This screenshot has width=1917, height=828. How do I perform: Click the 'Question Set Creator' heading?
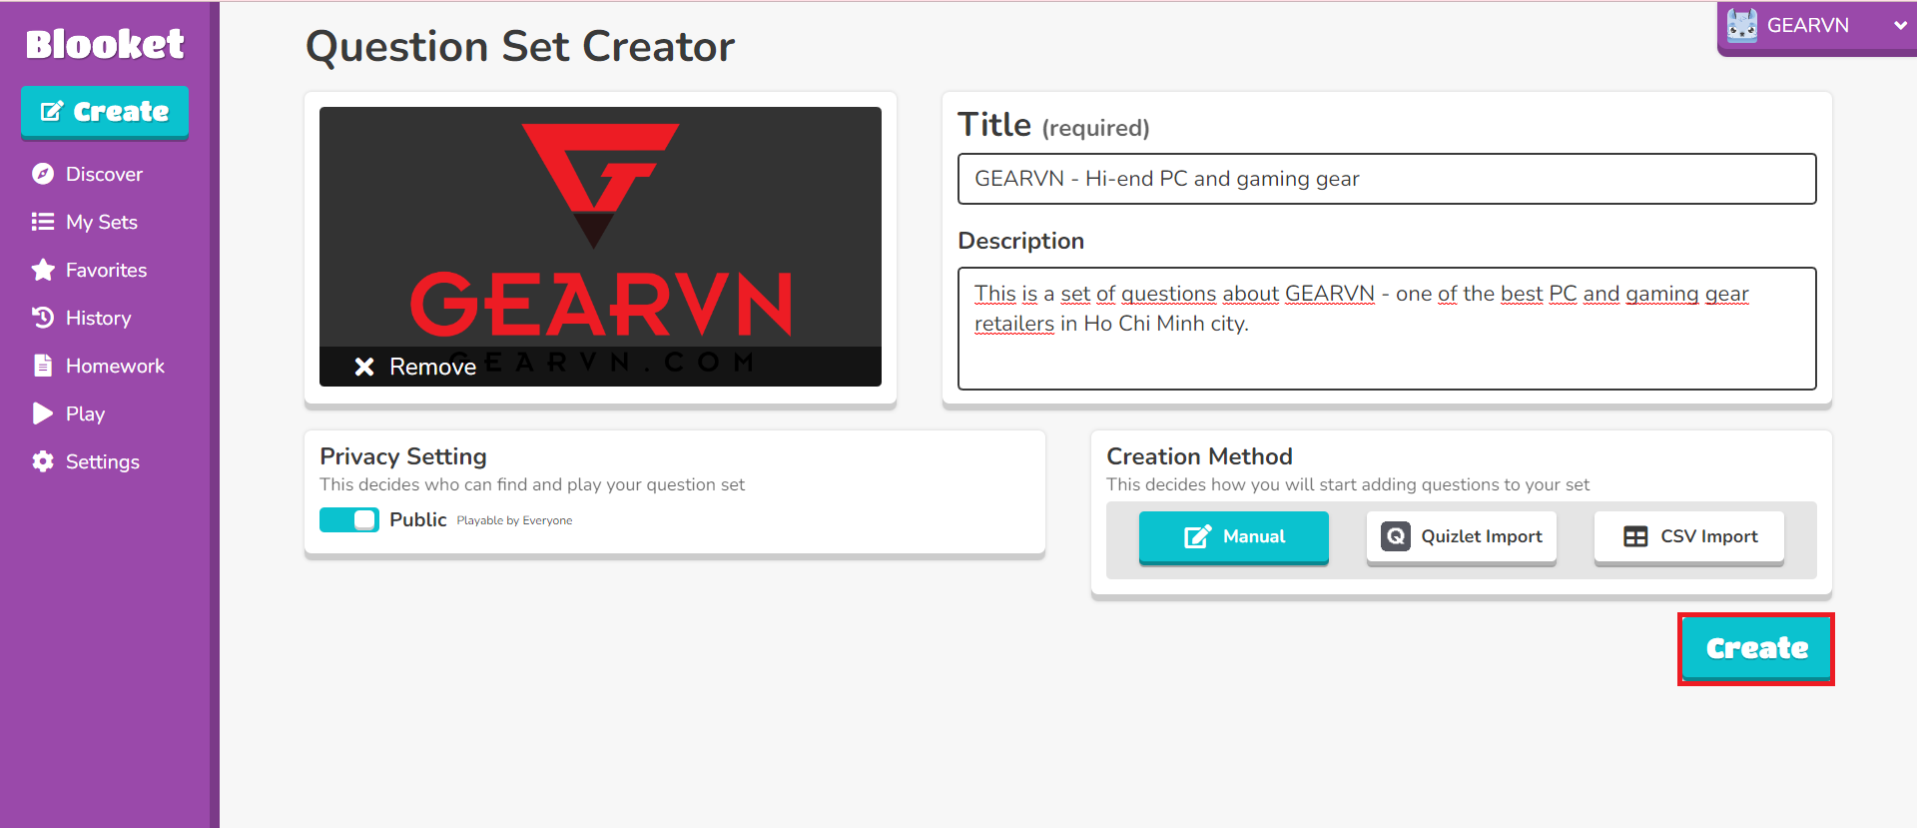(x=520, y=47)
